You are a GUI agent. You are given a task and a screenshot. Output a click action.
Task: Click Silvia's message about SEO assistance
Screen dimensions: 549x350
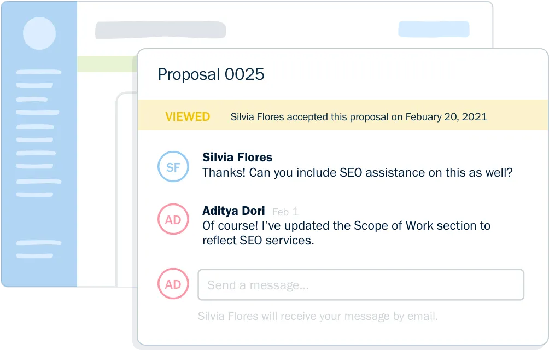(x=357, y=173)
